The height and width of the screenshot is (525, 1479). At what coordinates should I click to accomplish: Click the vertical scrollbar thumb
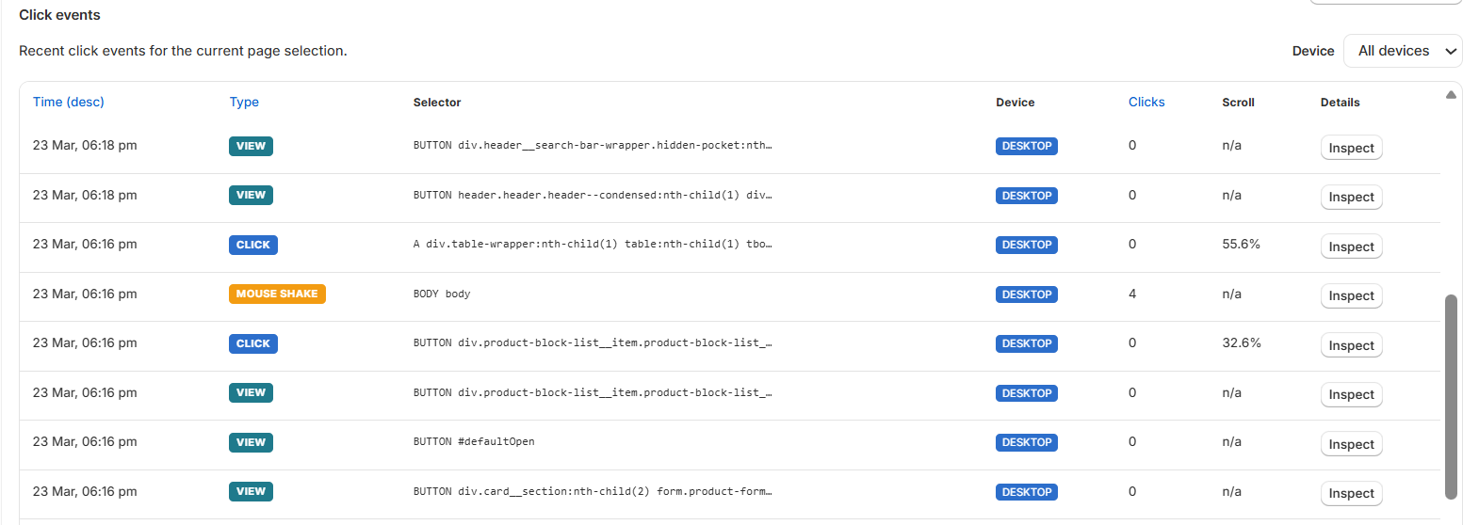(x=1451, y=395)
